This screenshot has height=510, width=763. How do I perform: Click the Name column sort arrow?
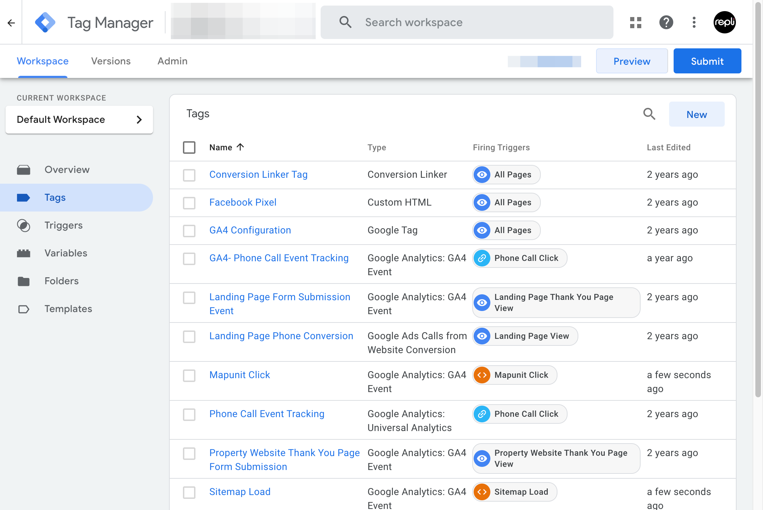coord(240,147)
